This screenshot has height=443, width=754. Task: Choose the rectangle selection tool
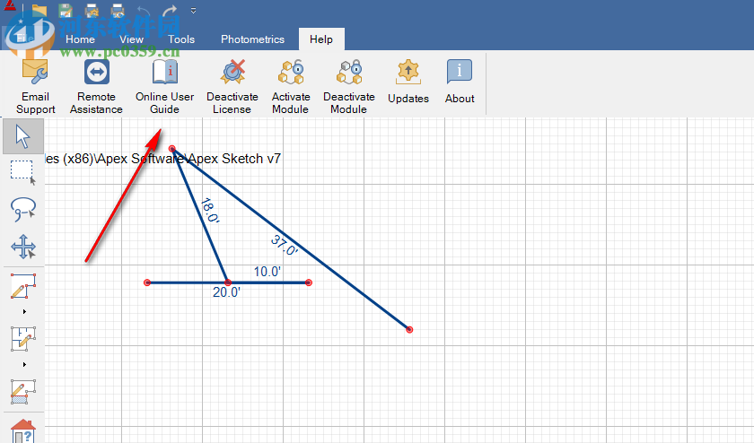(23, 172)
